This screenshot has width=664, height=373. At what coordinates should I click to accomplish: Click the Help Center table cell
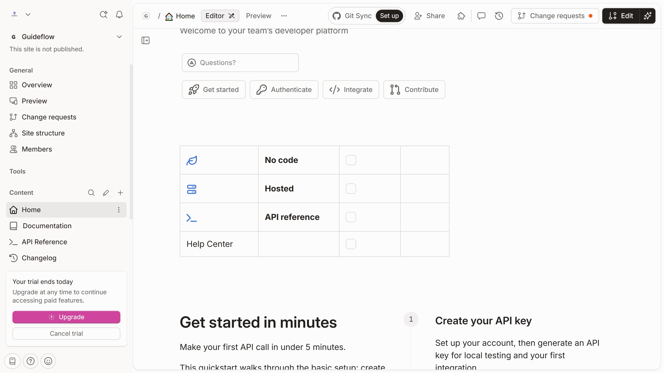point(219,244)
